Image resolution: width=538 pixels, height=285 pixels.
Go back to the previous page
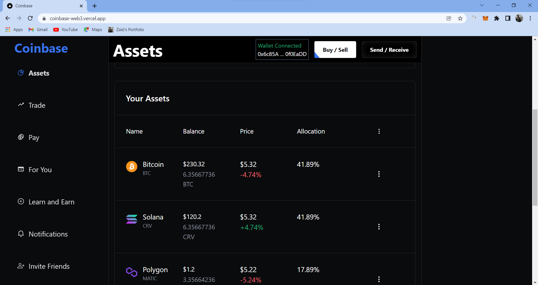click(x=8, y=18)
